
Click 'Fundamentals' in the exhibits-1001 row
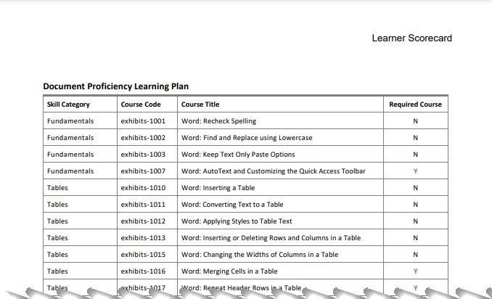click(70, 121)
